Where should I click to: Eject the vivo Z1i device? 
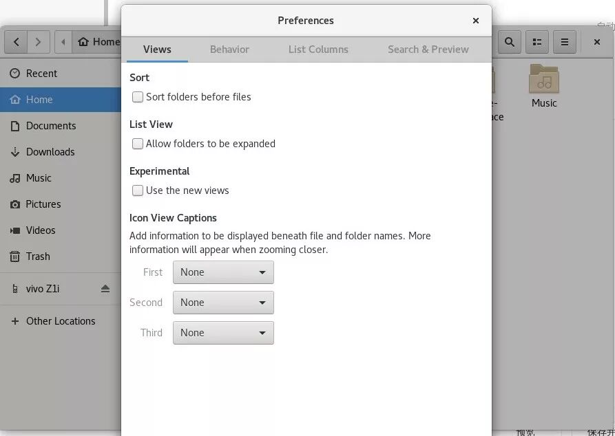pyautogui.click(x=105, y=289)
